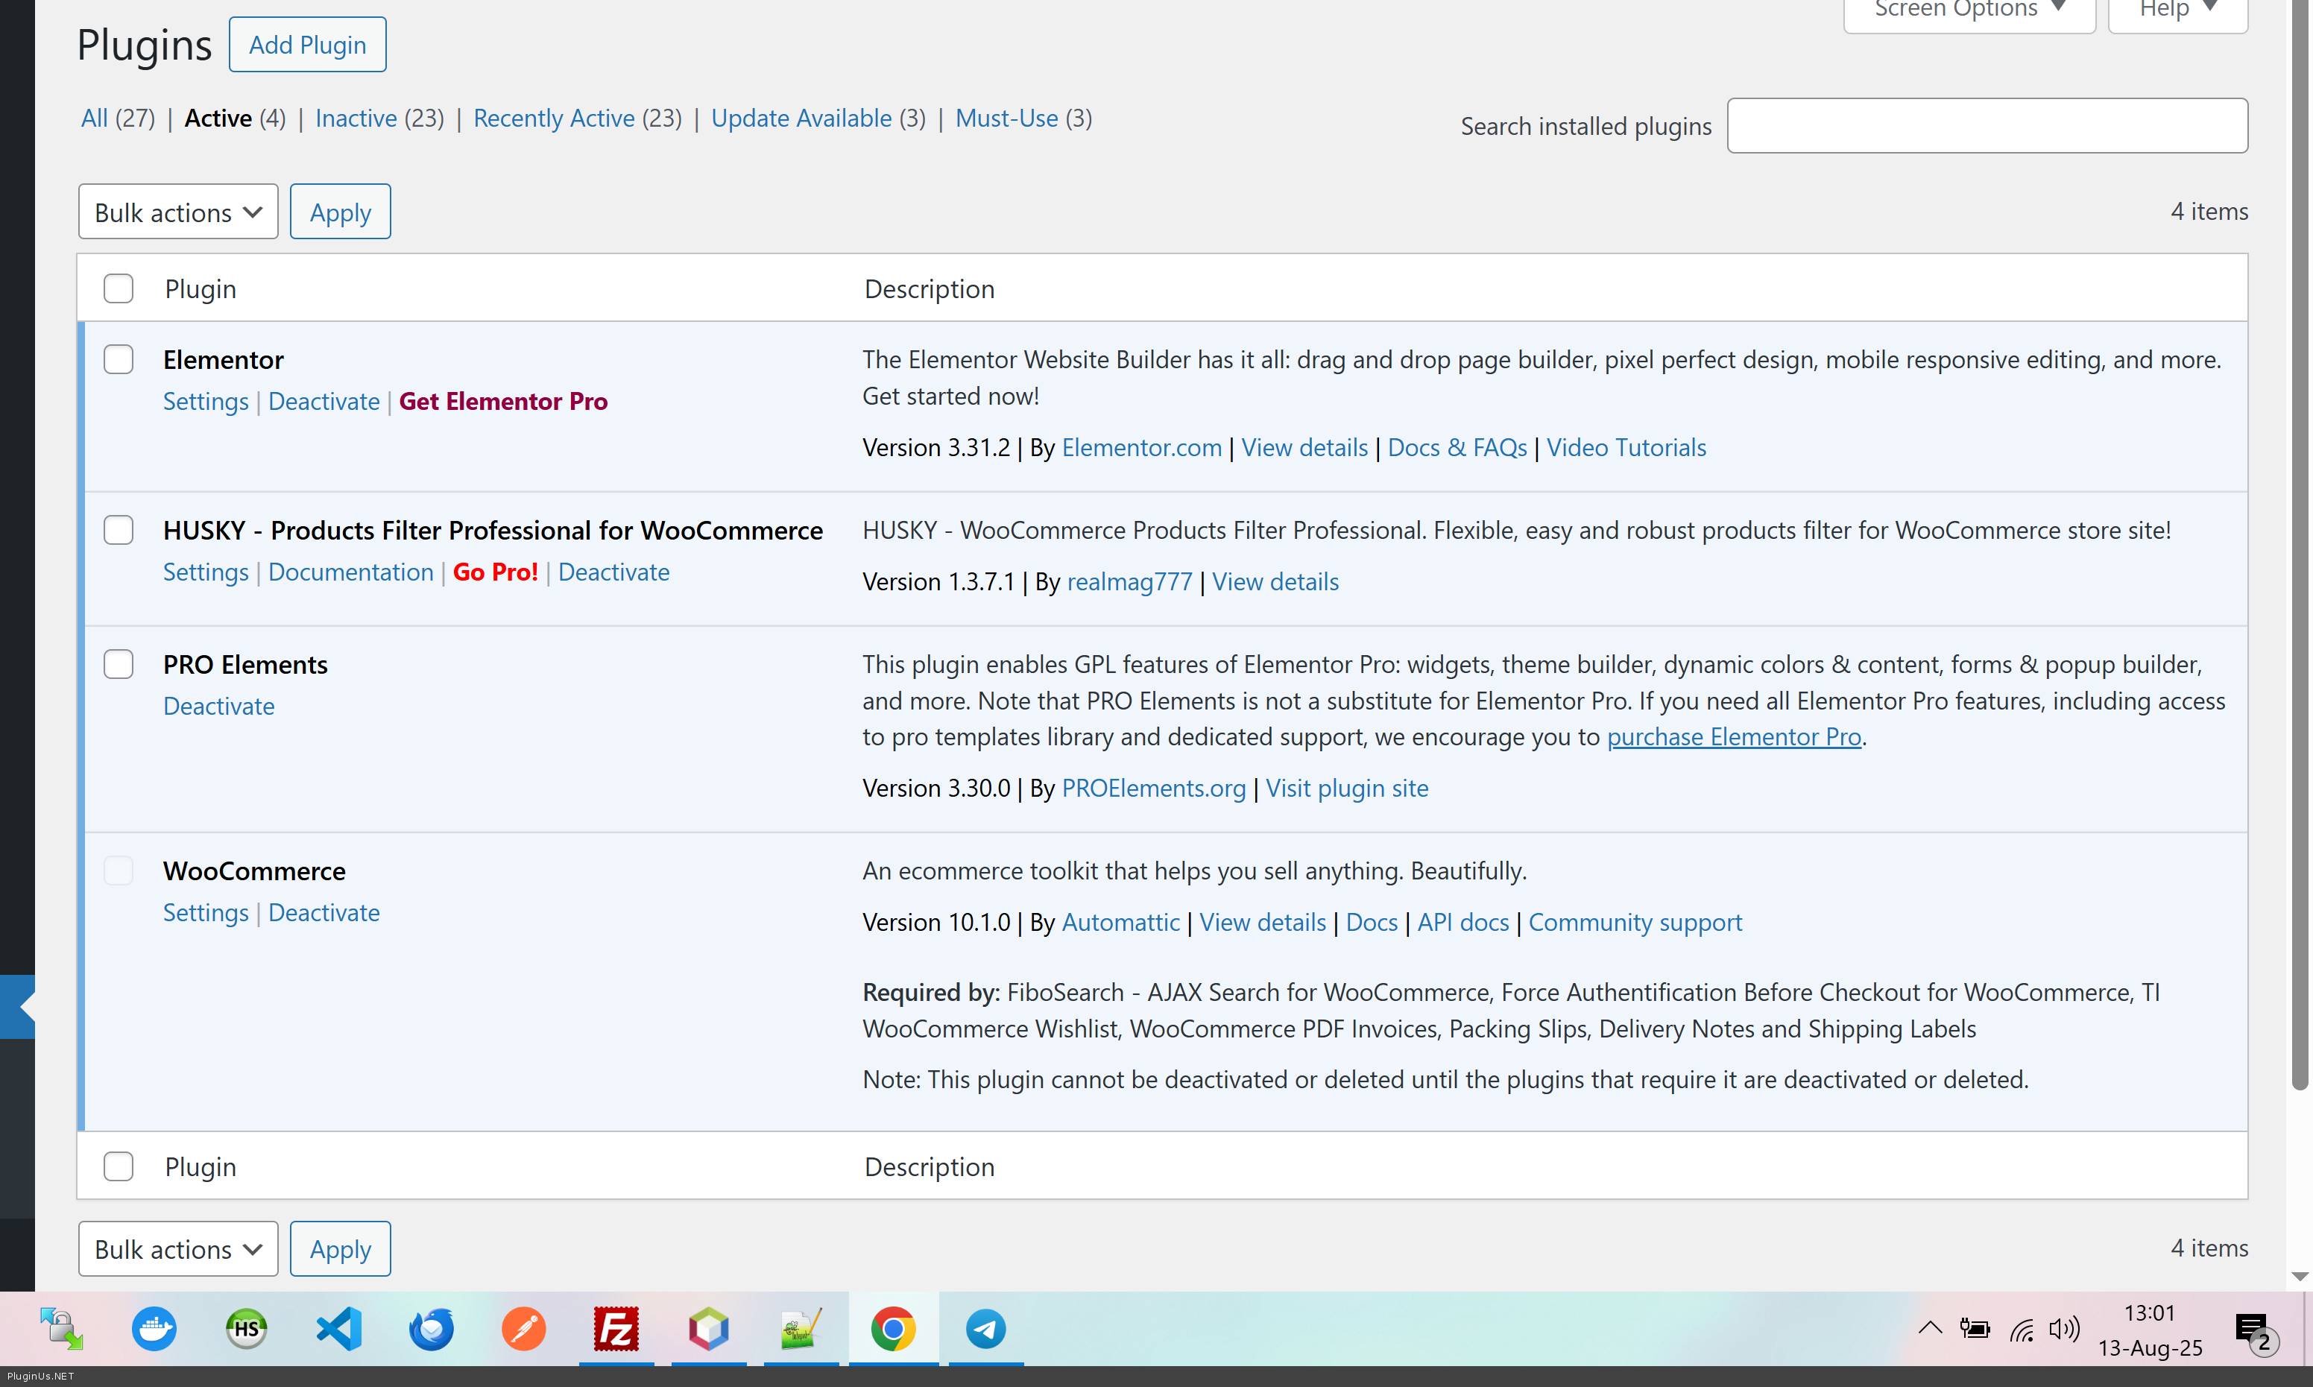Launch Visual Studio Code from taskbar
This screenshot has width=2313, height=1387.
coord(338,1328)
